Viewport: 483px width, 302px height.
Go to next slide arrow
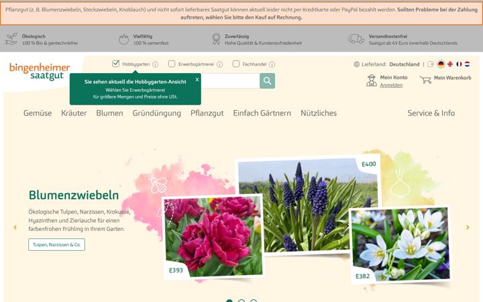click(468, 228)
